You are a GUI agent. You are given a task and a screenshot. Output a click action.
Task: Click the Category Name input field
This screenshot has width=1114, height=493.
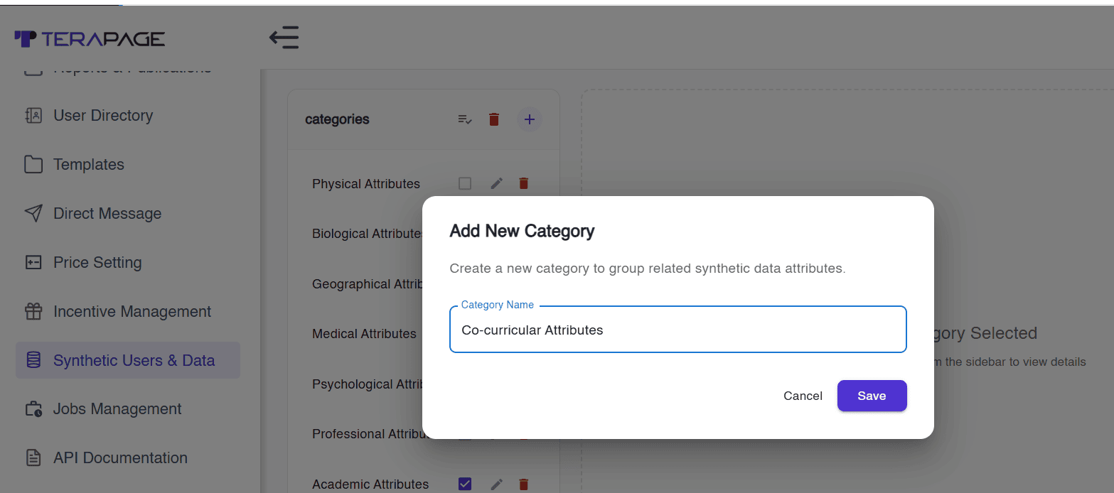678,330
